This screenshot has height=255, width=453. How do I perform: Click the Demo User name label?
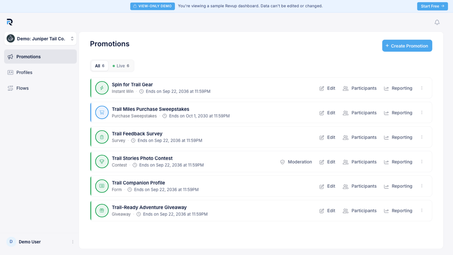30,242
